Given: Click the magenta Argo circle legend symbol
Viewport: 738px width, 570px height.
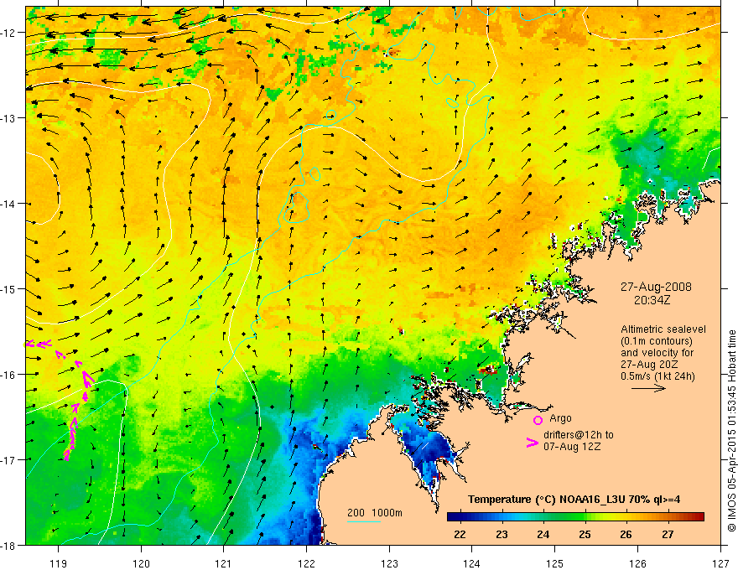Looking at the screenshot, I should coord(538,420).
